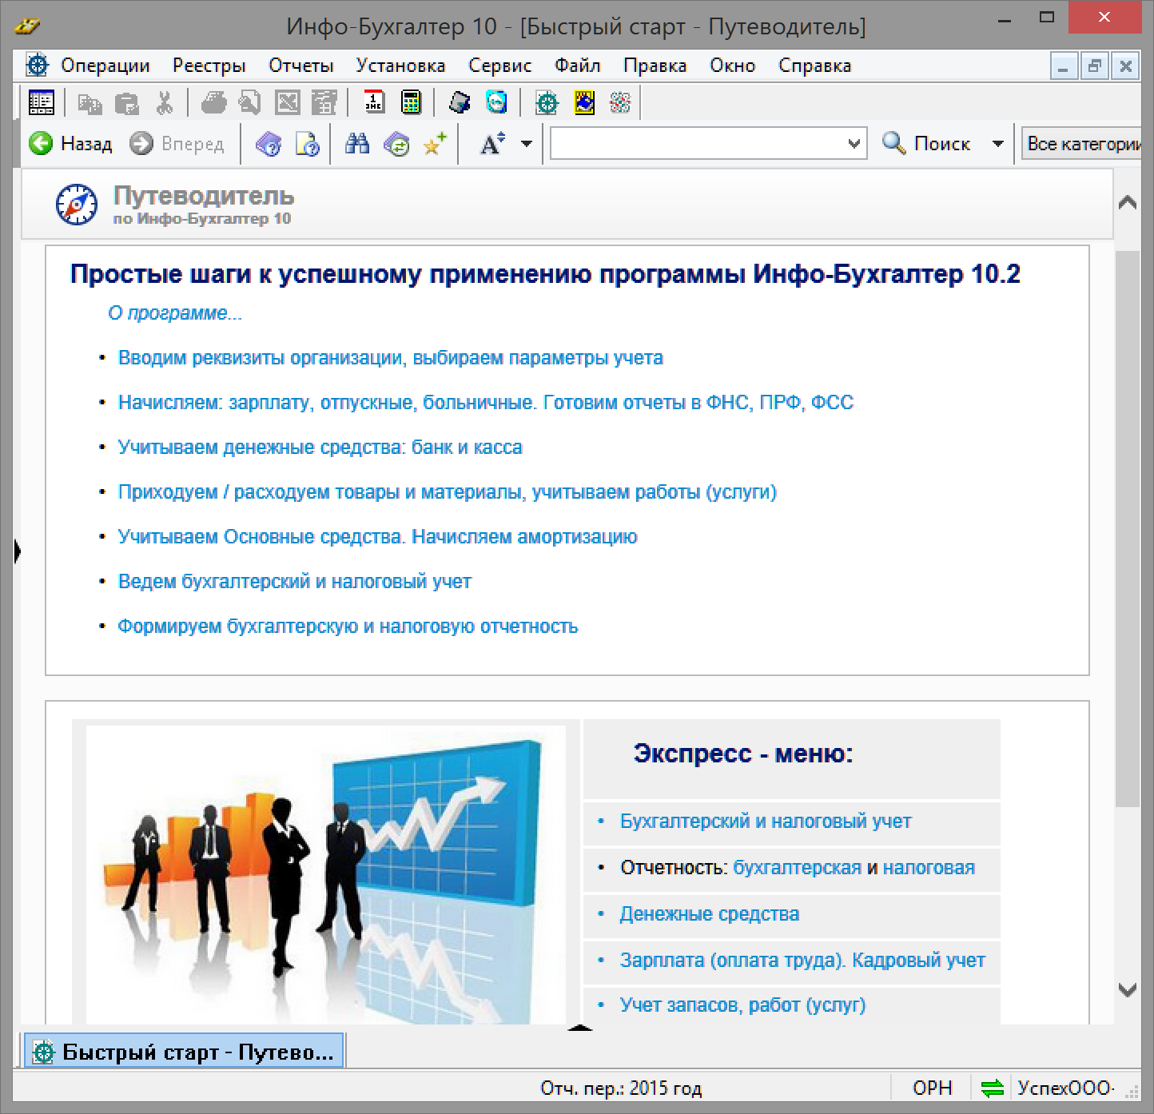
Task: Open the Установка menu
Action: tap(400, 66)
